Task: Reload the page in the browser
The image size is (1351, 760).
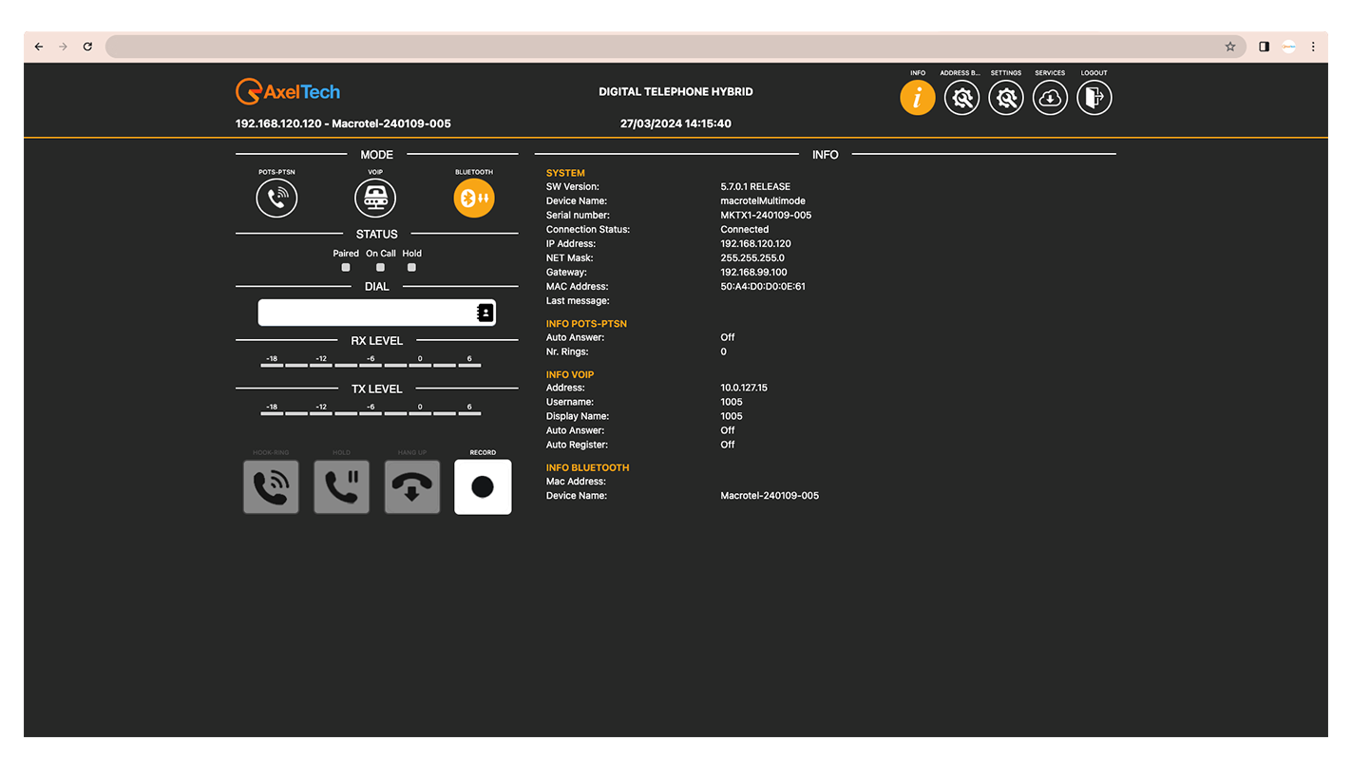Action: 87,47
